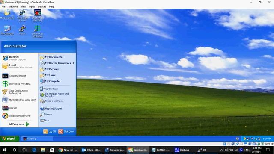The height and width of the screenshot is (154, 274).
Task: Open Shortcut to WinRadius desktop icon
Action: pyautogui.click(x=37, y=31)
